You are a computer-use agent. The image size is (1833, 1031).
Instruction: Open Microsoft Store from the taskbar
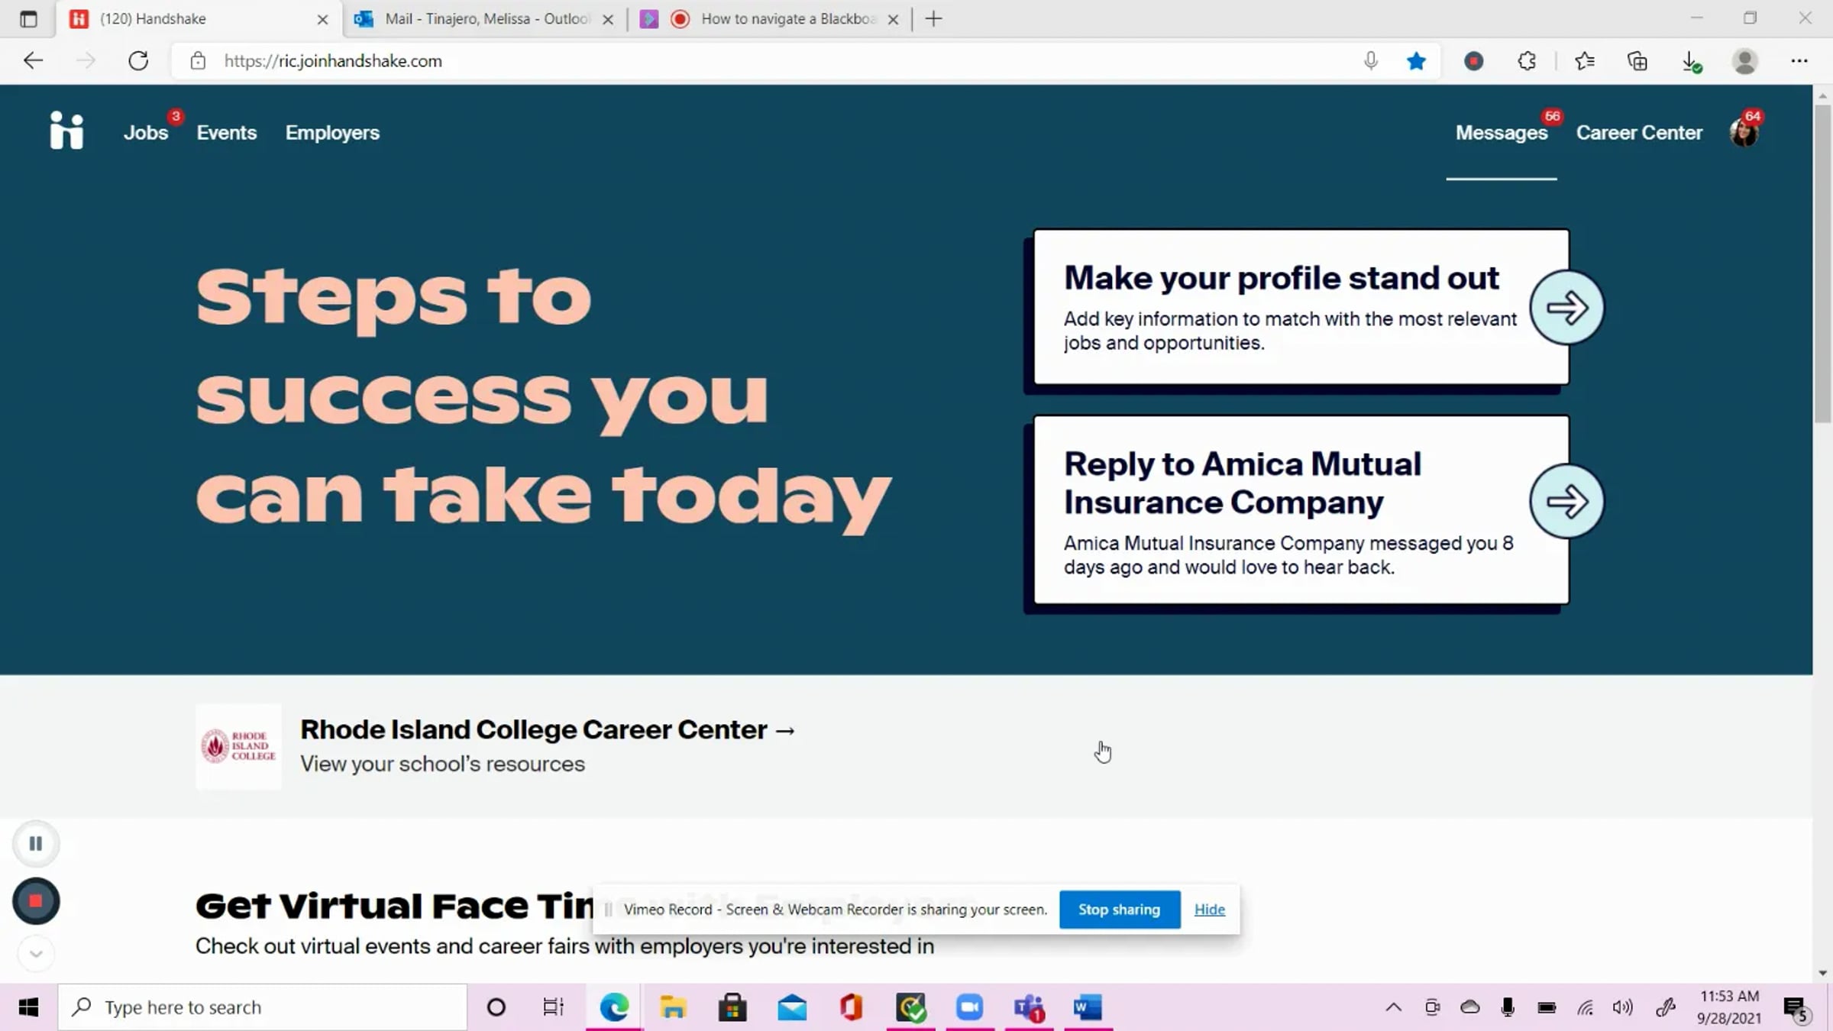pos(732,1008)
